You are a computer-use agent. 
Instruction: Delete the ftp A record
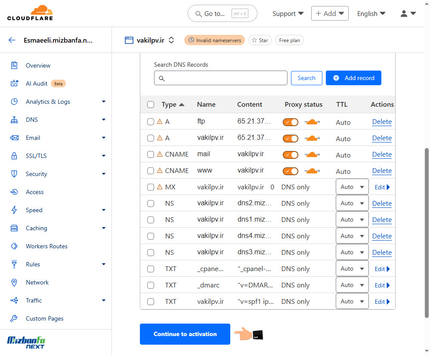pyautogui.click(x=382, y=122)
